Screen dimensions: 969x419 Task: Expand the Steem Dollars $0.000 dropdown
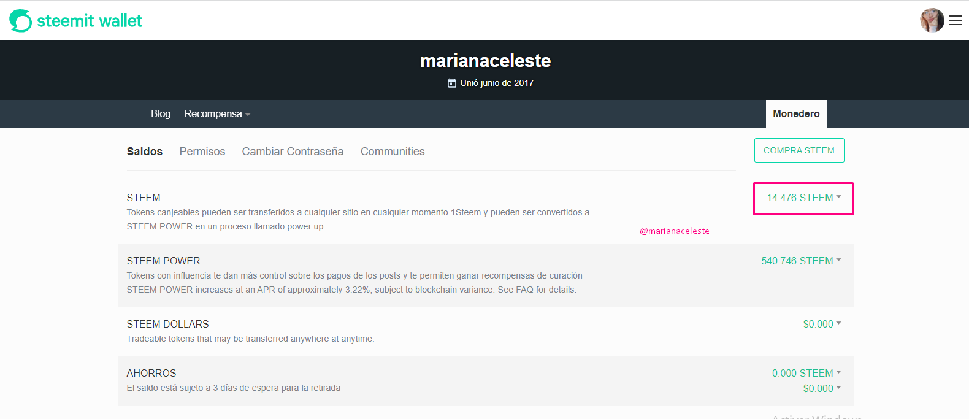(822, 324)
